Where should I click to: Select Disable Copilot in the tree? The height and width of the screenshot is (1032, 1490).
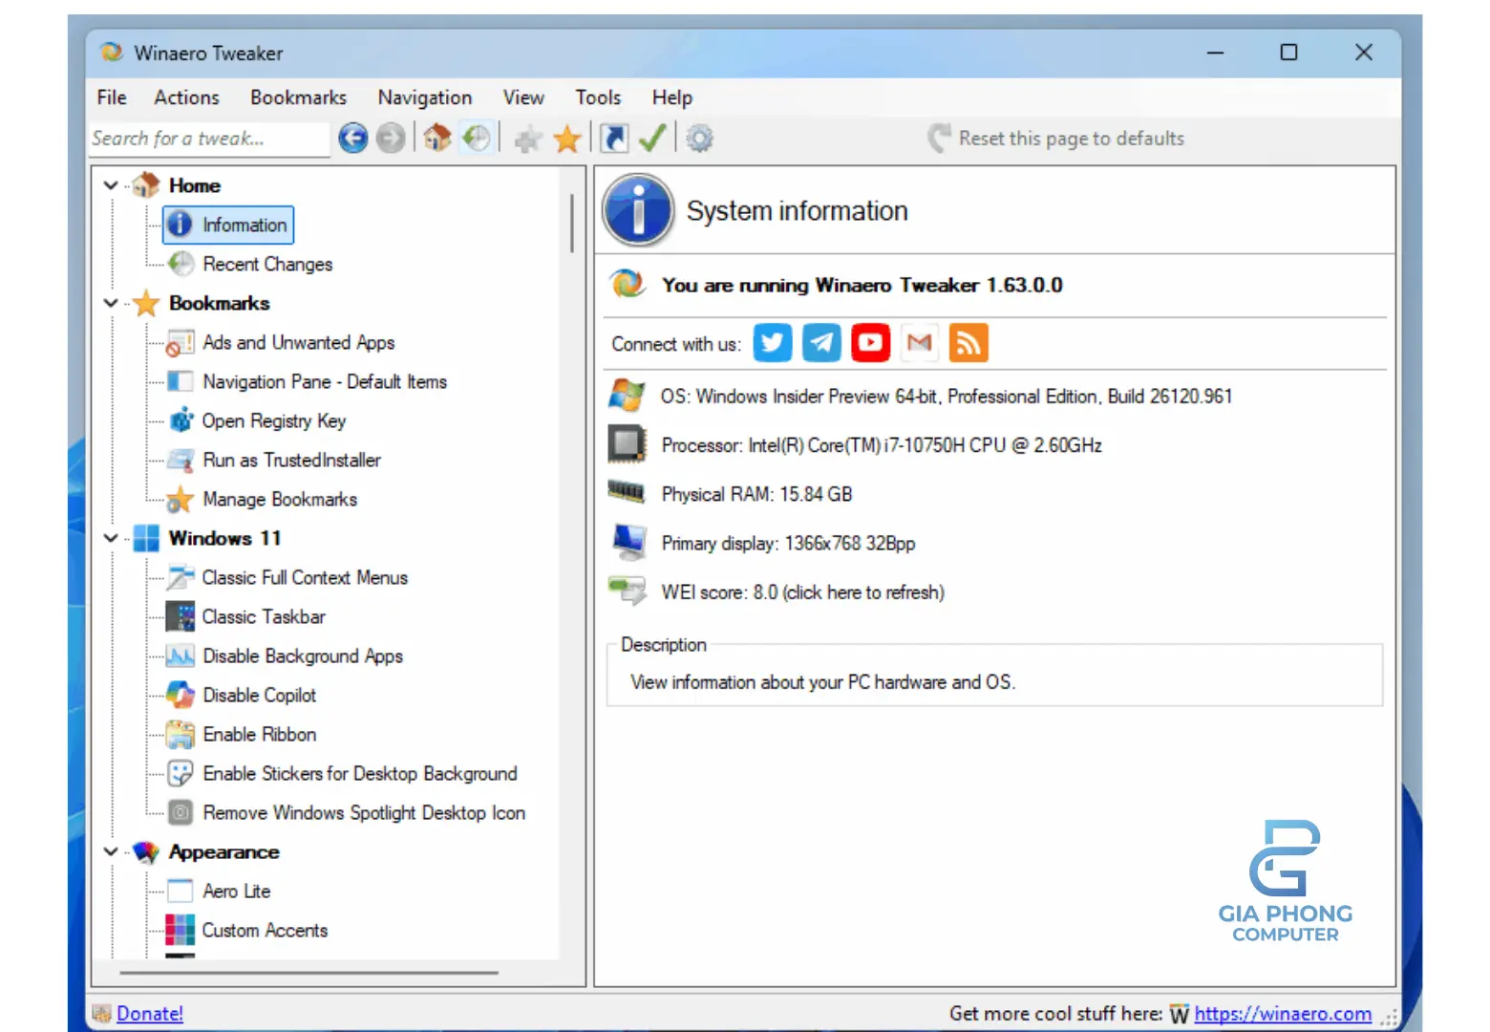pyautogui.click(x=259, y=695)
